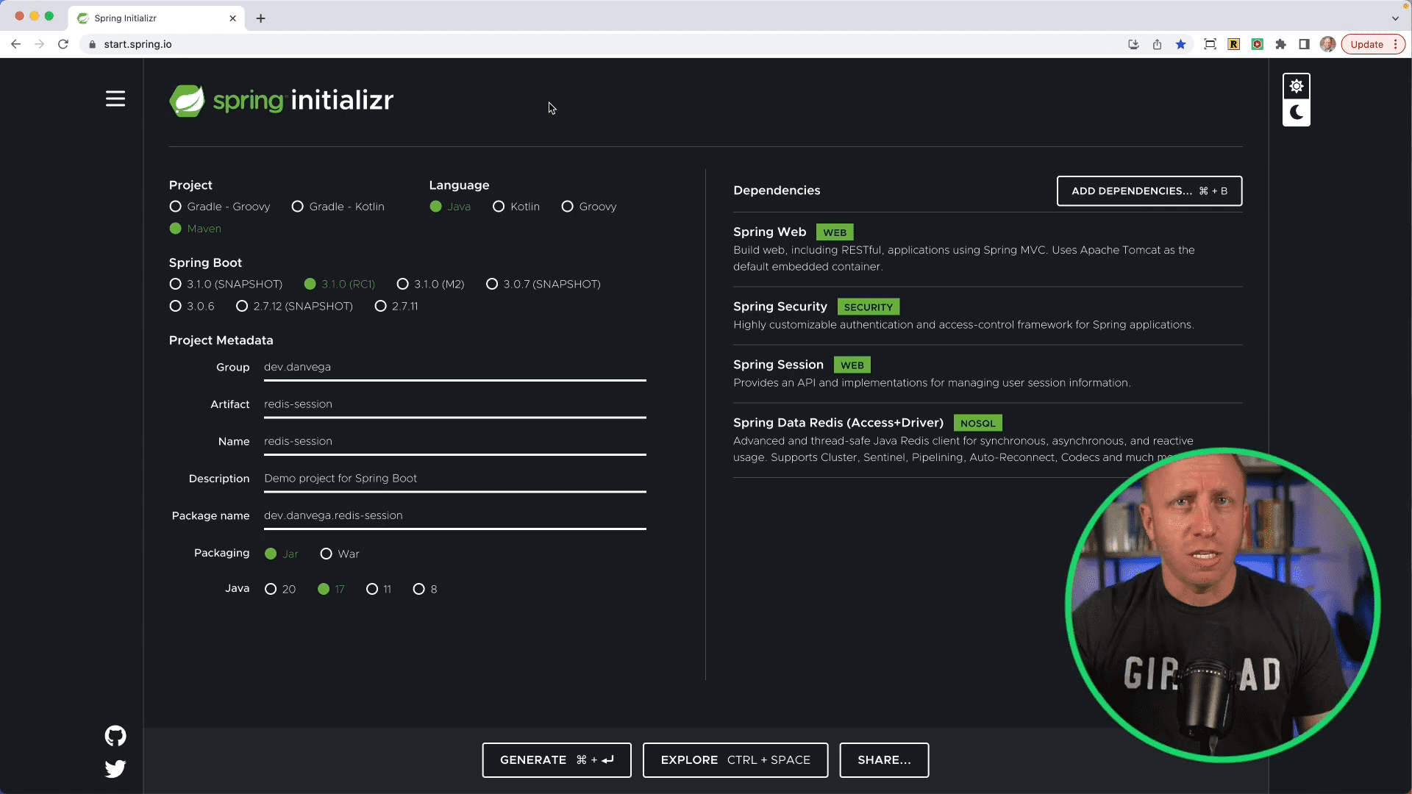Reload the page
This screenshot has width=1412, height=794.
tap(63, 44)
